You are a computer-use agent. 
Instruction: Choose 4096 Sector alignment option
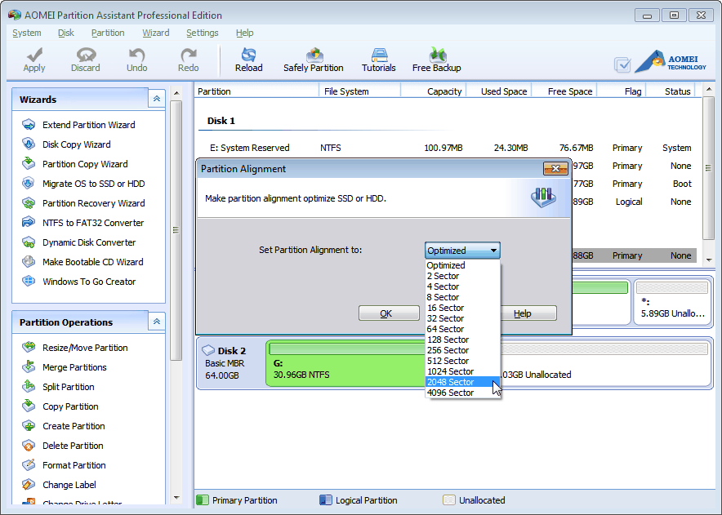pos(450,393)
